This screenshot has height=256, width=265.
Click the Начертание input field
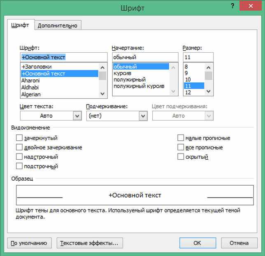coord(145,57)
